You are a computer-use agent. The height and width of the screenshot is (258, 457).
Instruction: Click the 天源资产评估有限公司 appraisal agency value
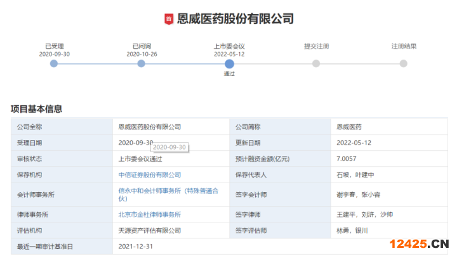coord(150,231)
